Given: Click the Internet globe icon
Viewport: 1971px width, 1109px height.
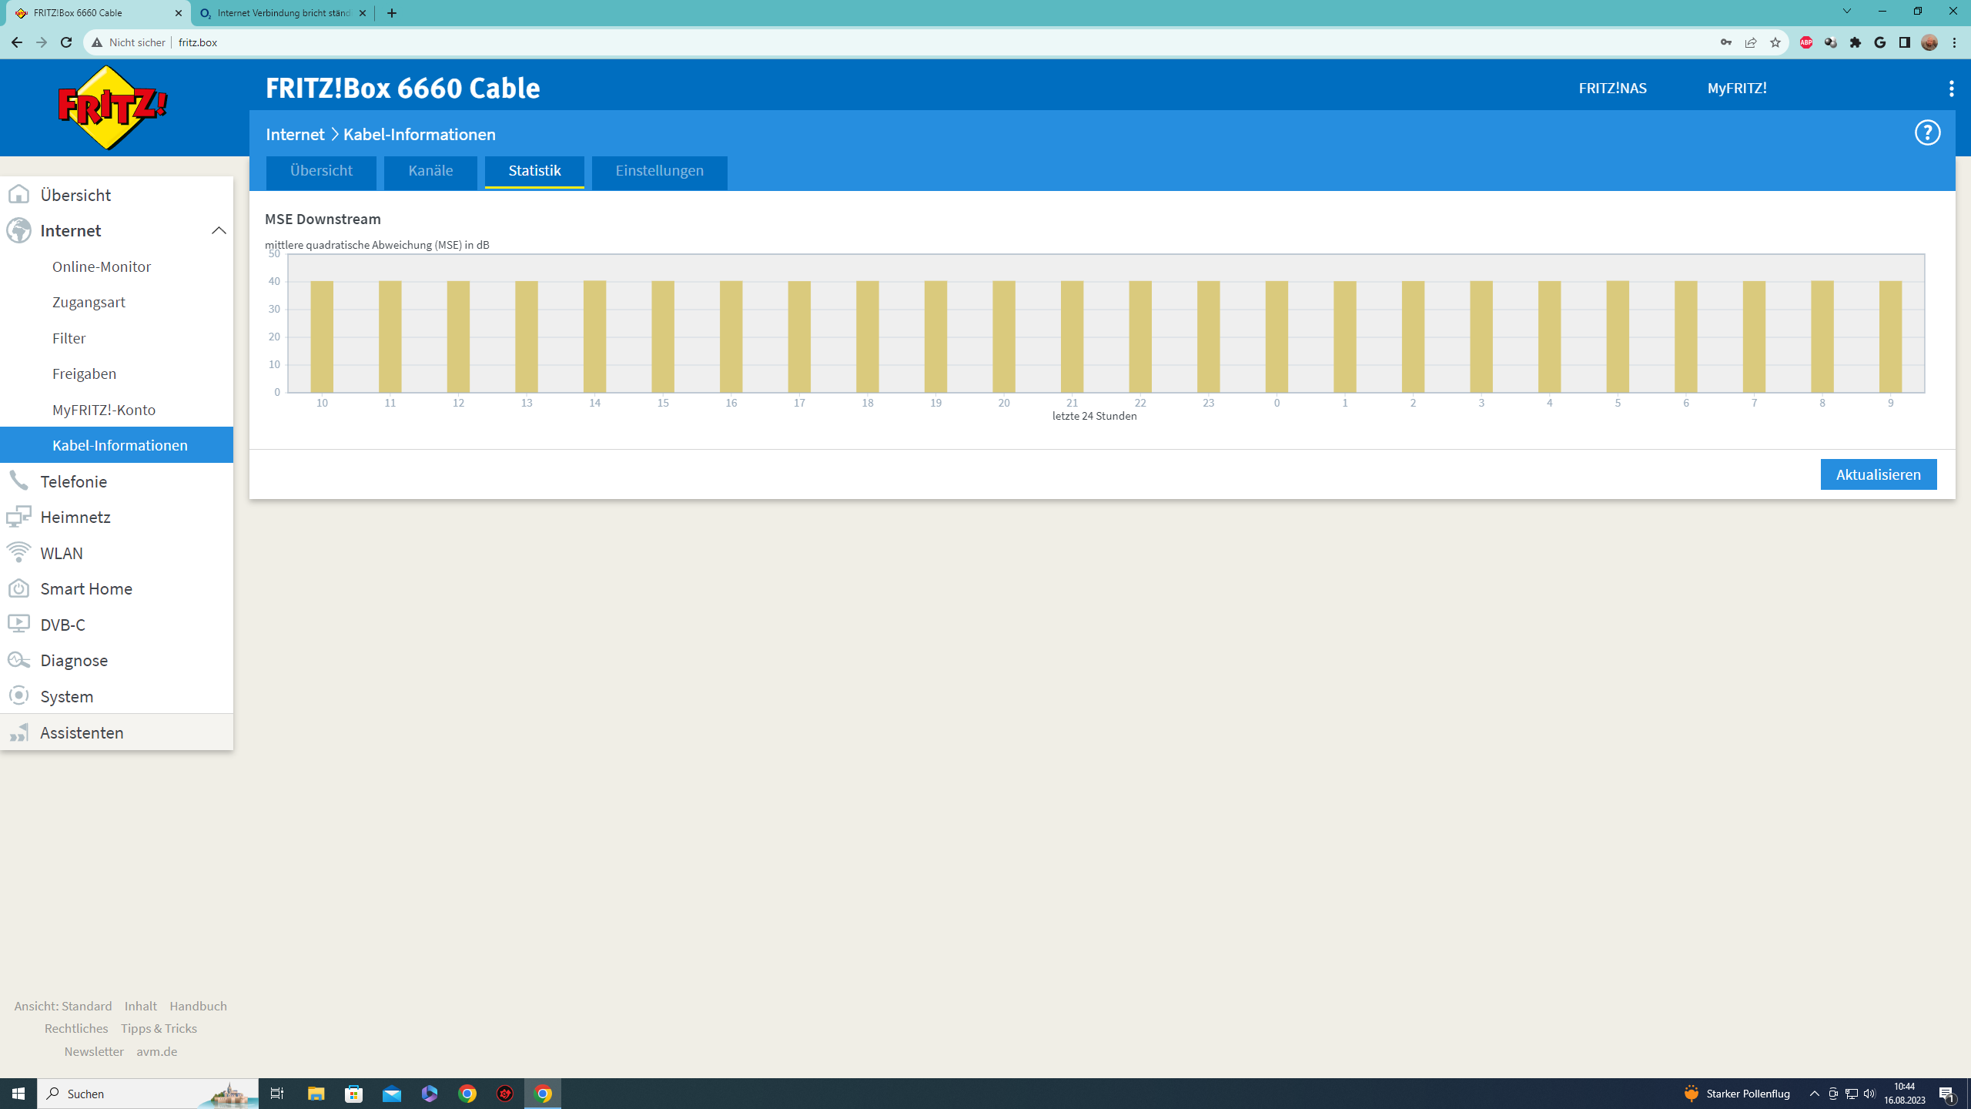Looking at the screenshot, I should coord(18,230).
